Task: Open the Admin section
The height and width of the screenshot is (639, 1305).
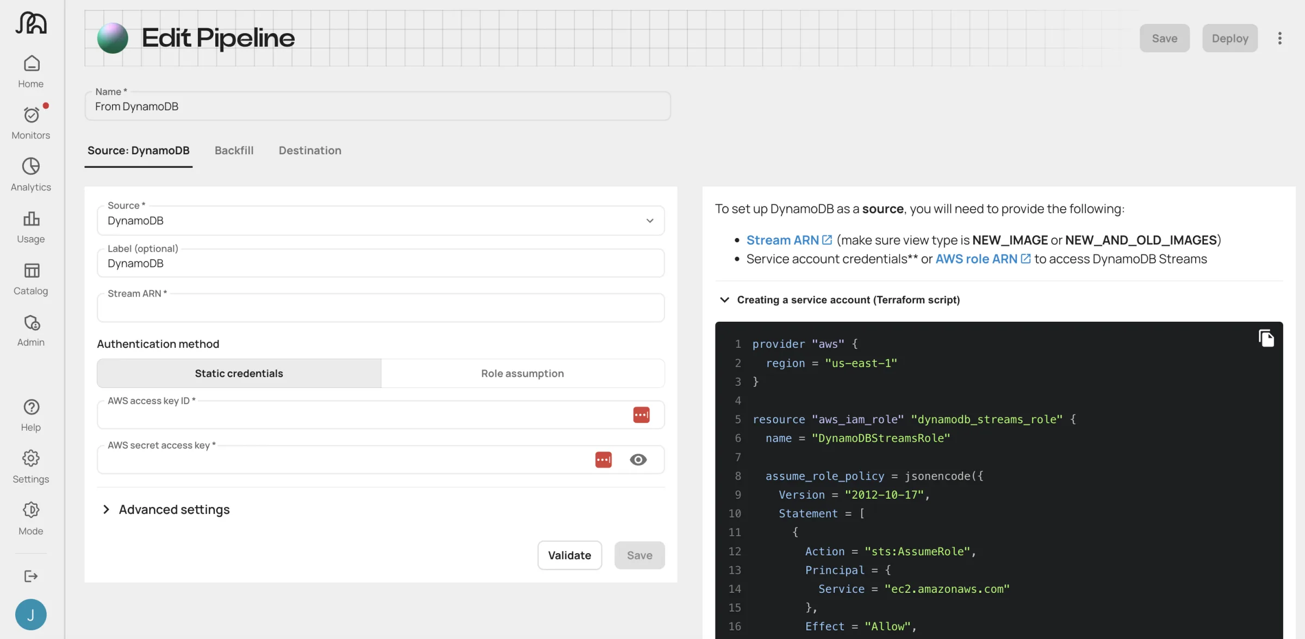Action: [31, 330]
